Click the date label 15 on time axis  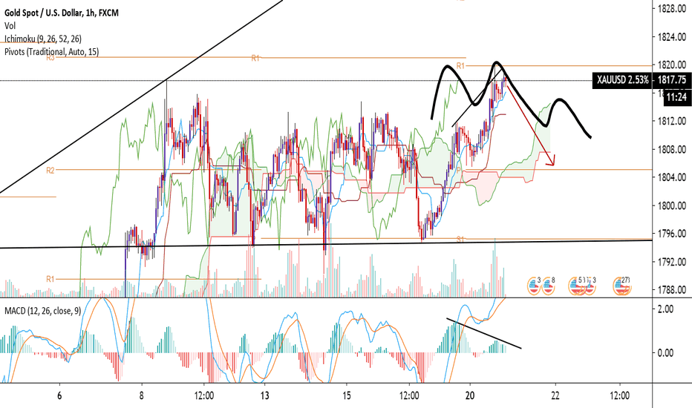tap(347, 395)
